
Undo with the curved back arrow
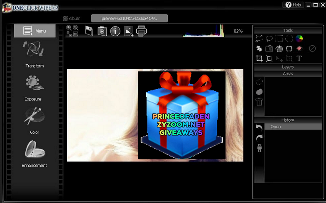[259, 128]
